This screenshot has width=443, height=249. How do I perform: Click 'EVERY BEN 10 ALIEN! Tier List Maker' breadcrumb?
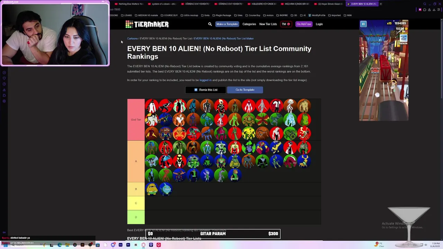[224, 38]
